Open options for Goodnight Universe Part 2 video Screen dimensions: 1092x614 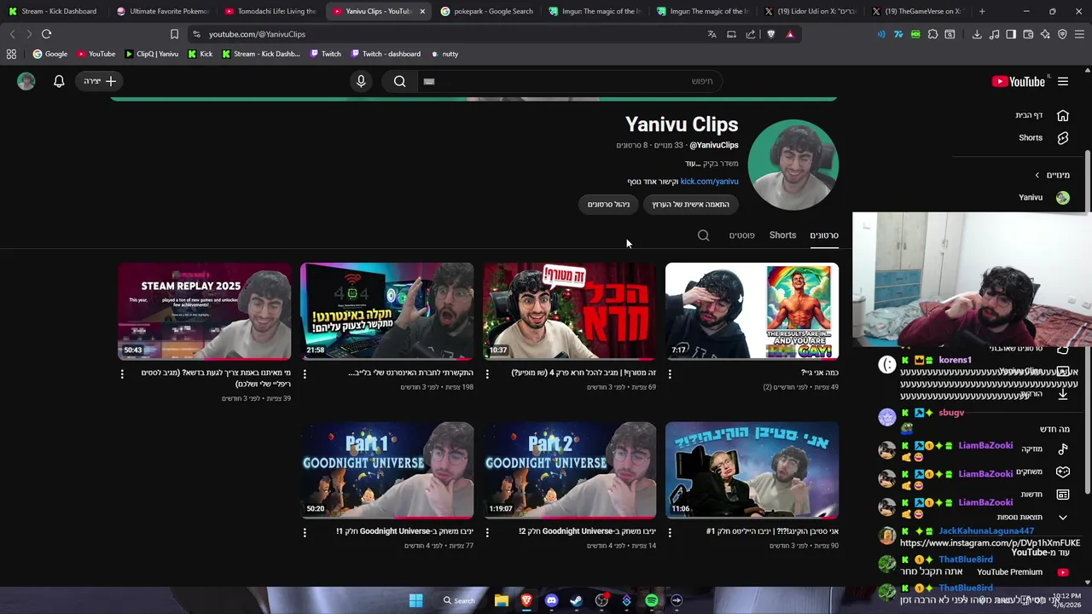[x=487, y=532]
